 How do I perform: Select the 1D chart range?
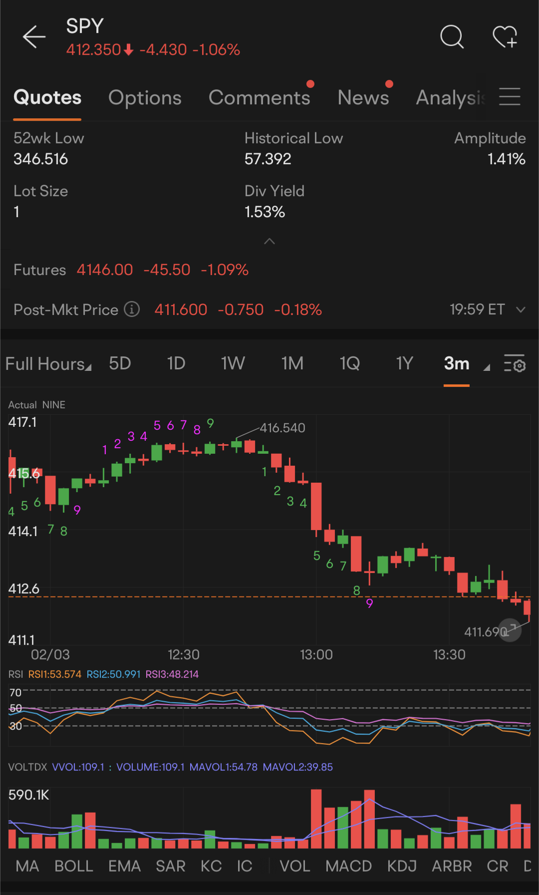[176, 363]
